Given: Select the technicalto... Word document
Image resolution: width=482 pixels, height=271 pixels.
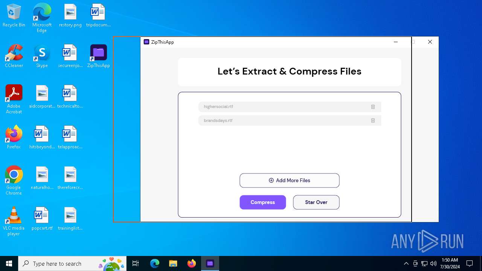Looking at the screenshot, I should pyautogui.click(x=70, y=97).
